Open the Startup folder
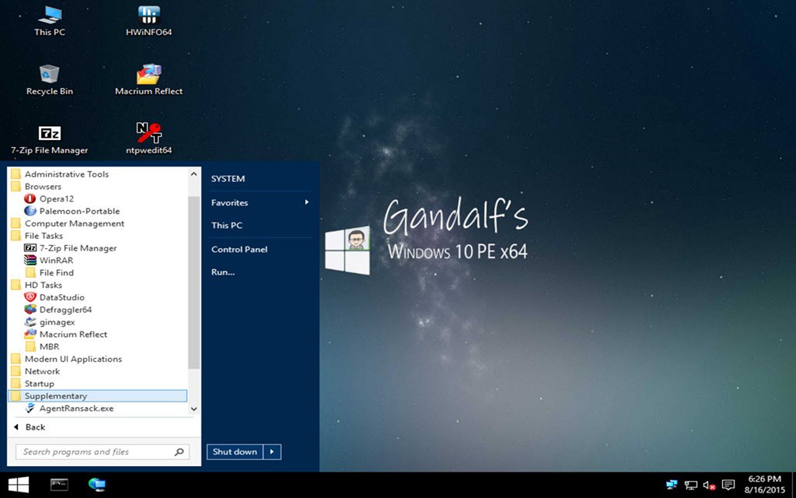The width and height of the screenshot is (796, 498). [x=33, y=384]
